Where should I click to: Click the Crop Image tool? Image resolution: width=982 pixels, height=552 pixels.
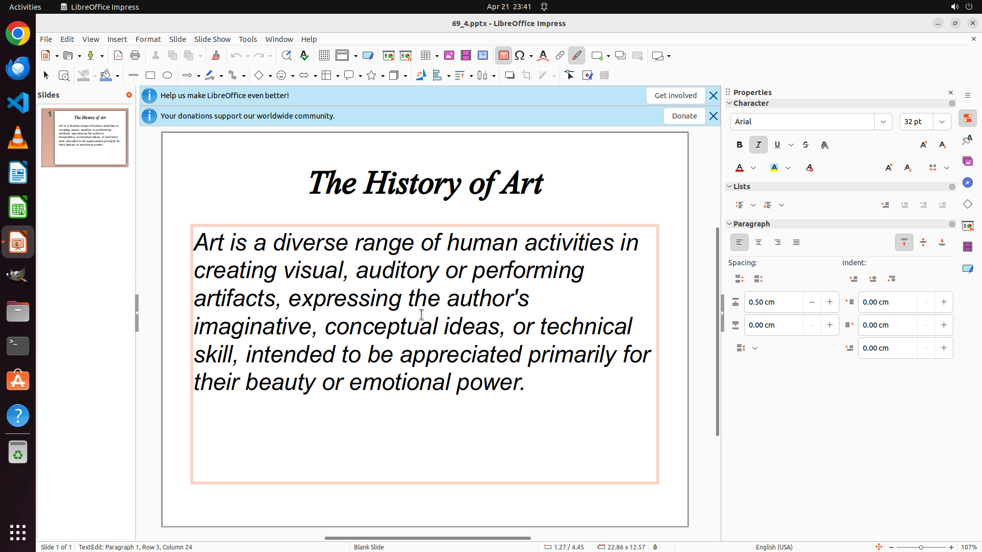527,76
